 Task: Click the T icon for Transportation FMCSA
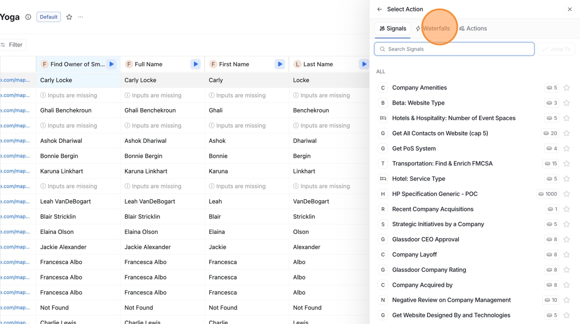pos(383,164)
